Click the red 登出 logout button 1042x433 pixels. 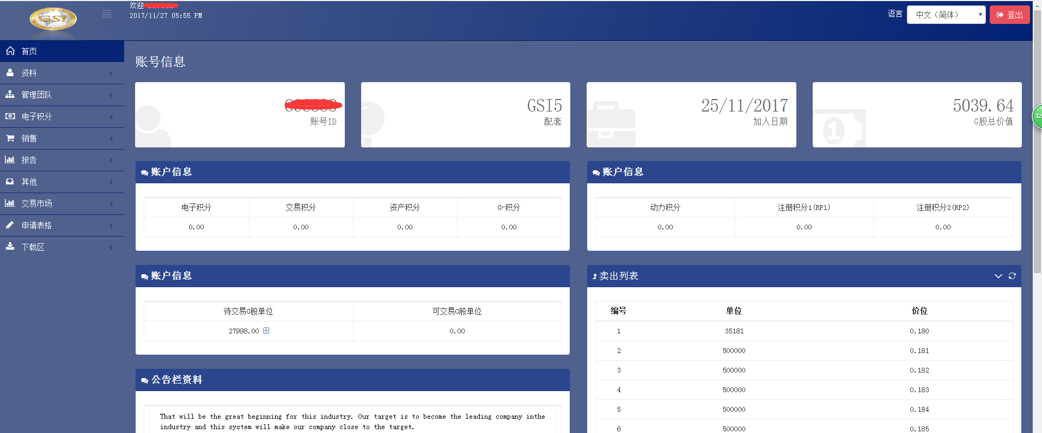click(x=1009, y=15)
